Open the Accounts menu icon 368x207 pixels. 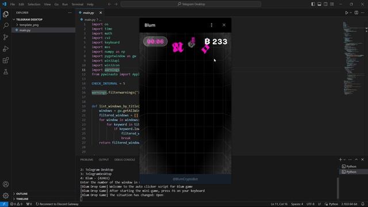[x=6, y=184]
